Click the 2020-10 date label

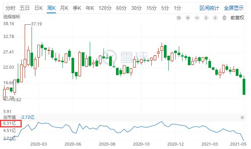coord(141,144)
